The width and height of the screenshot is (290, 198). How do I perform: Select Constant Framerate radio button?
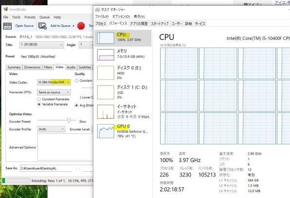pyautogui.click(x=39, y=99)
